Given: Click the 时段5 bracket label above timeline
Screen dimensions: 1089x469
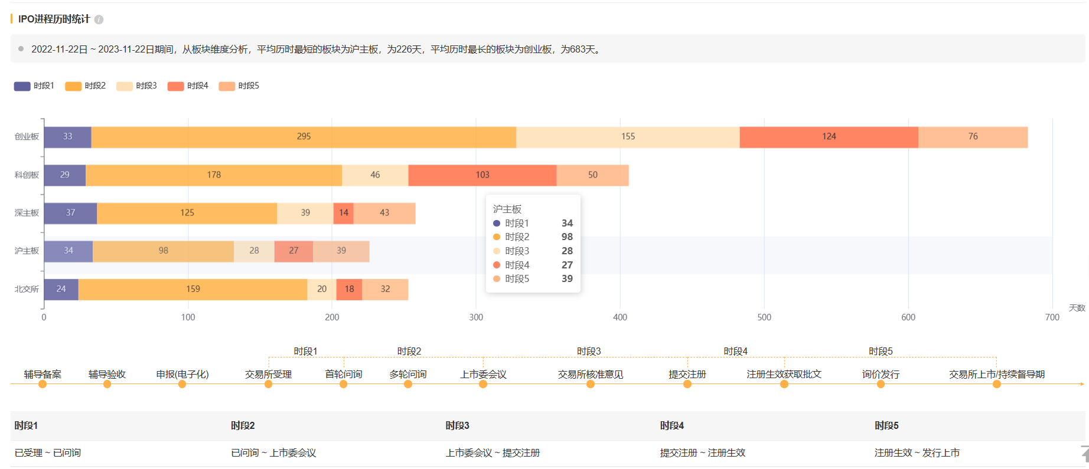Looking at the screenshot, I should pyautogui.click(x=881, y=352).
